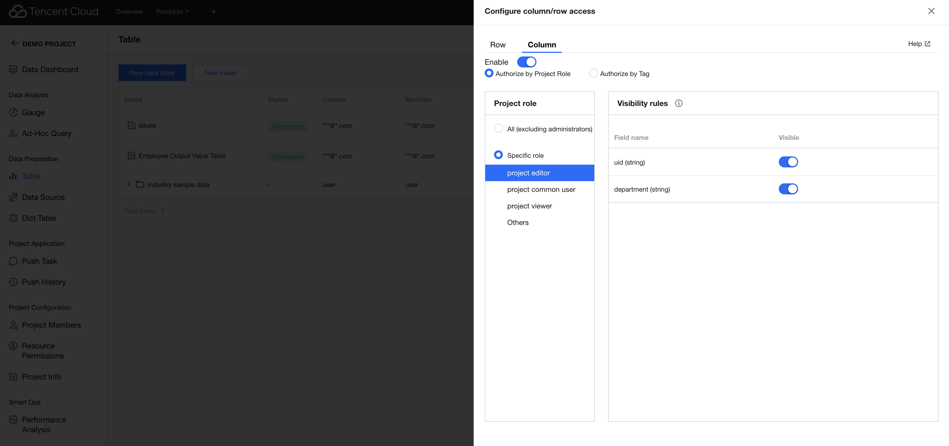Expand the Industry sample data folder
The width and height of the screenshot is (949, 446).
point(129,184)
